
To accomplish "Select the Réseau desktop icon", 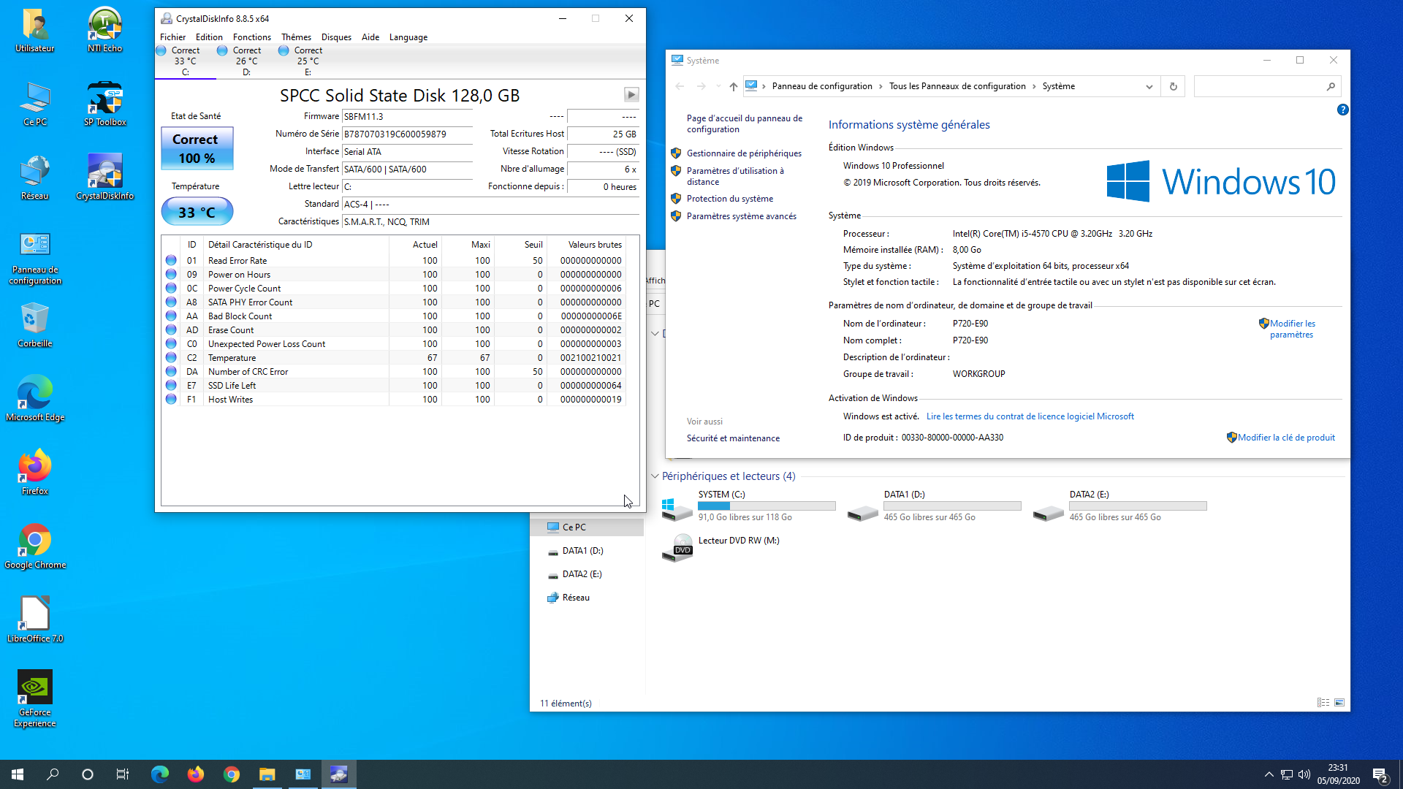I will click(x=34, y=178).
